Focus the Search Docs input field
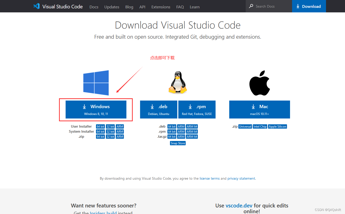 click(x=269, y=6)
